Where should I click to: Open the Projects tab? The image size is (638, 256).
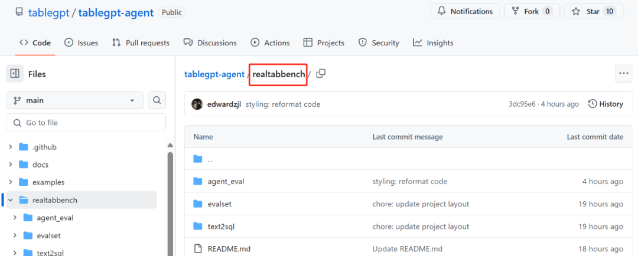point(324,42)
